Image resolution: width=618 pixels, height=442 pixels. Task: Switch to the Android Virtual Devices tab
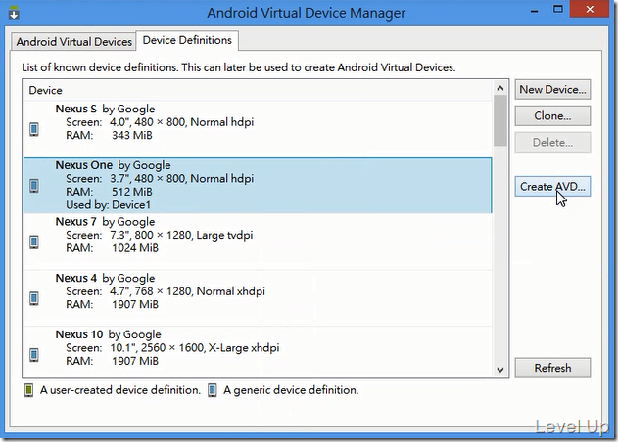(73, 42)
